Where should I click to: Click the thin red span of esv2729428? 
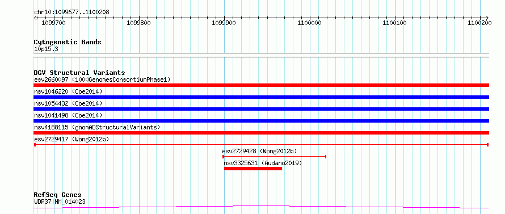tap(275, 157)
